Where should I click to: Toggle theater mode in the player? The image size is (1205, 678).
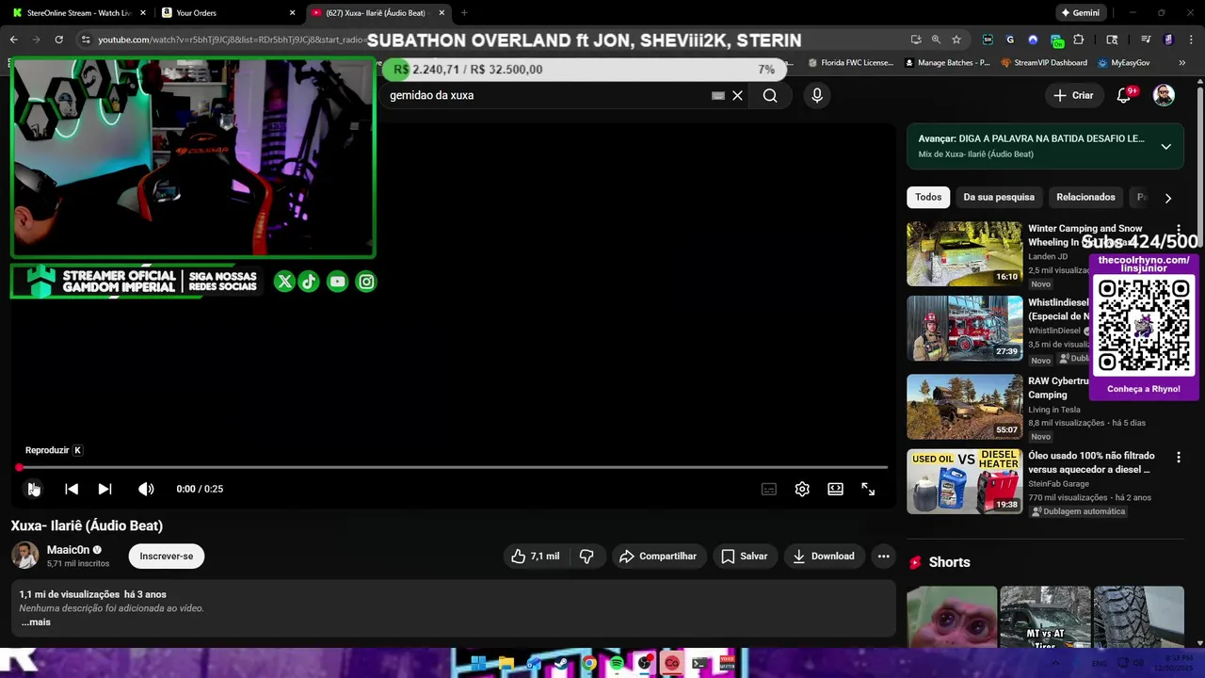[x=835, y=489]
